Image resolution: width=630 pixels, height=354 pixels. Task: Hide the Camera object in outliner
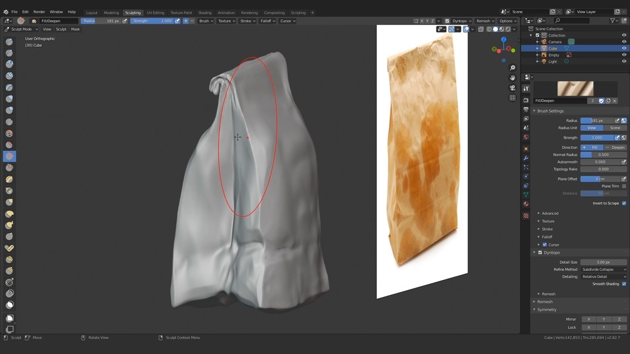624,42
